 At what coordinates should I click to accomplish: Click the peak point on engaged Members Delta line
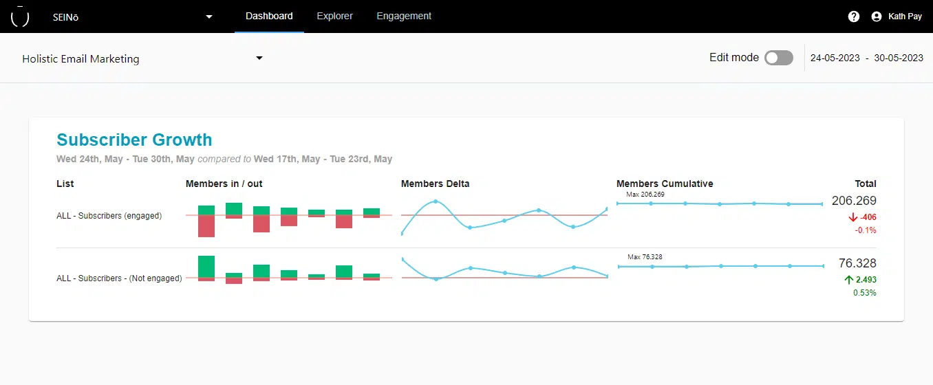point(435,201)
